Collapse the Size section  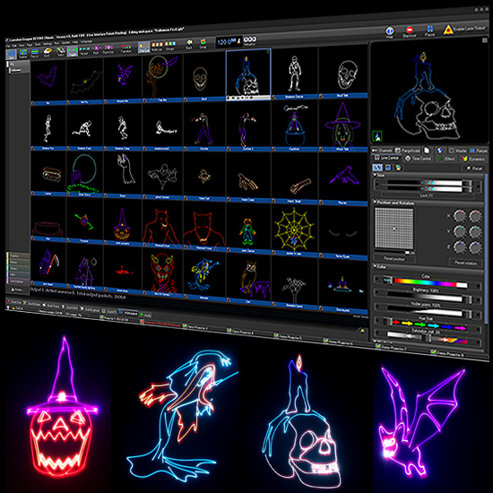[375, 175]
